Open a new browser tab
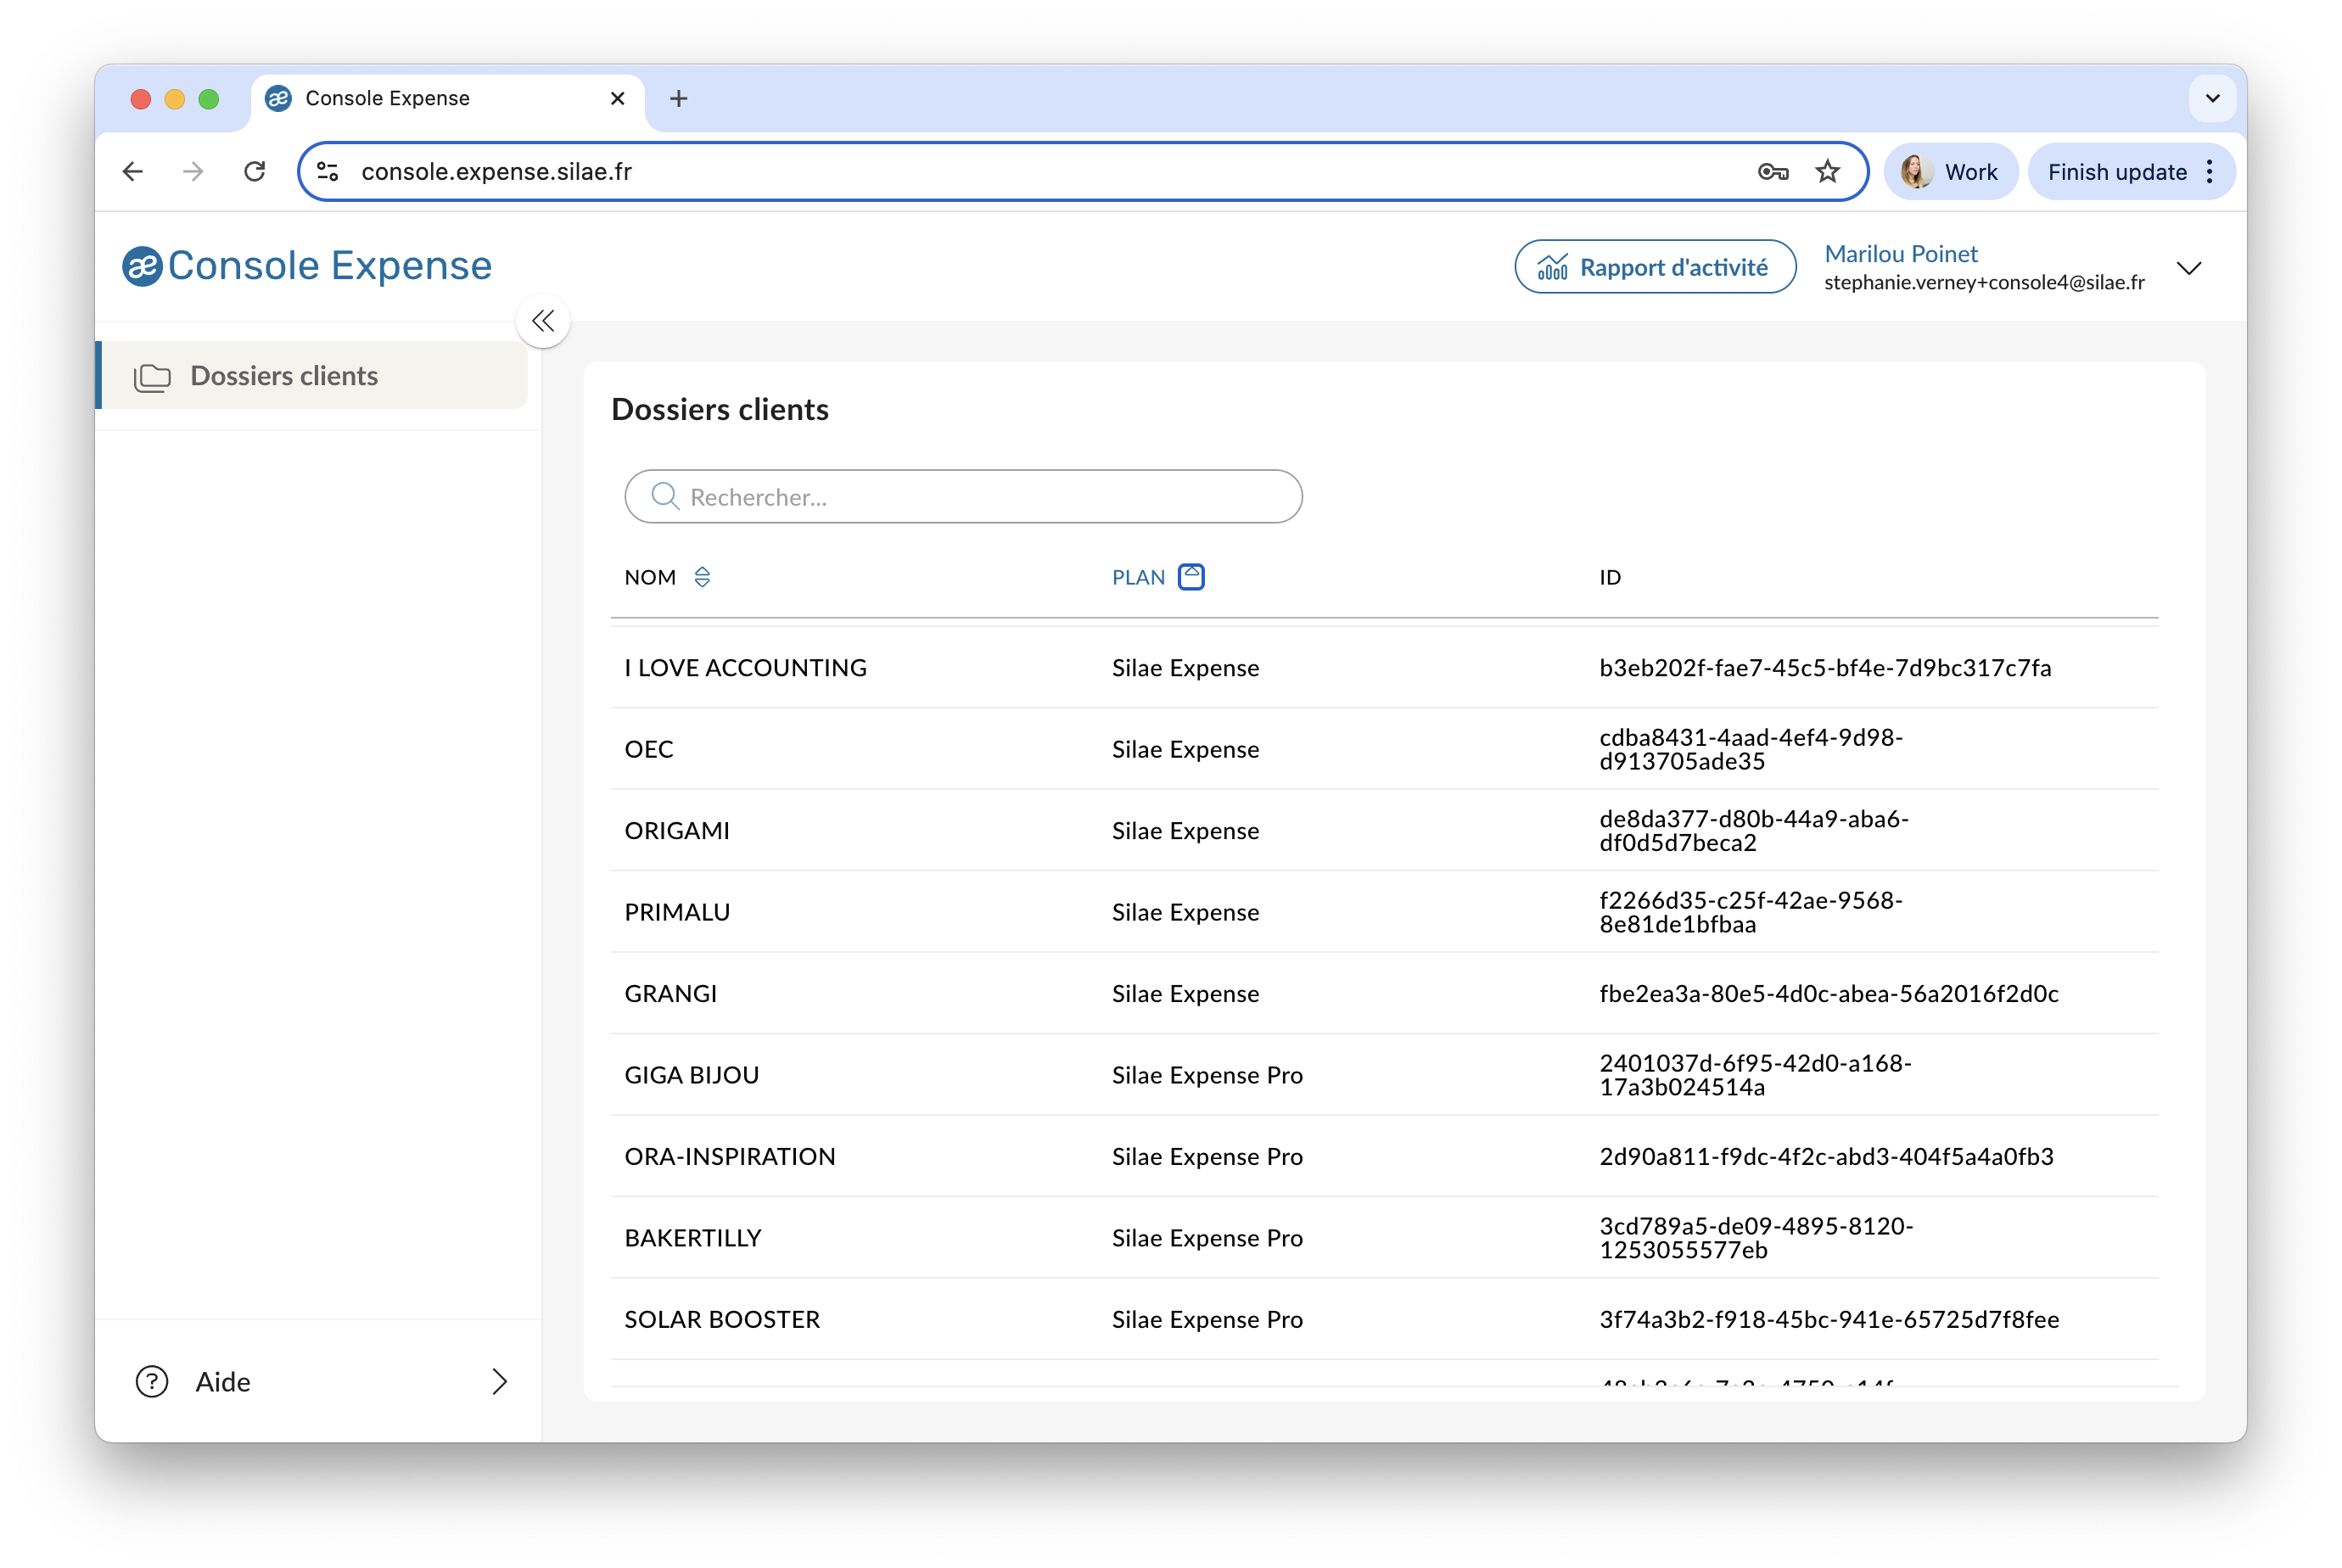Image resolution: width=2342 pixels, height=1568 pixels. pos(678,98)
